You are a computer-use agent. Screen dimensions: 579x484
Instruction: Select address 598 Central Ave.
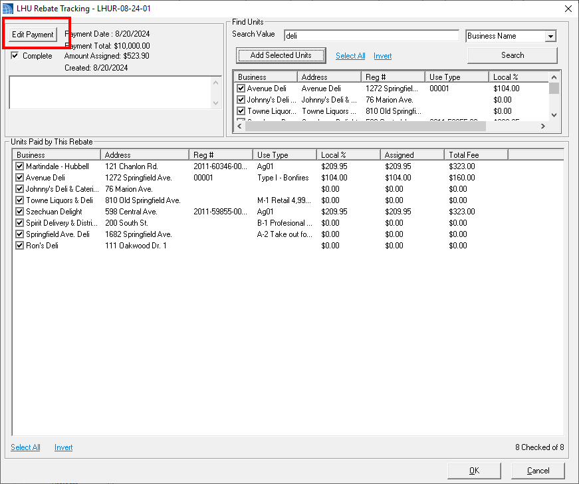[x=131, y=212]
